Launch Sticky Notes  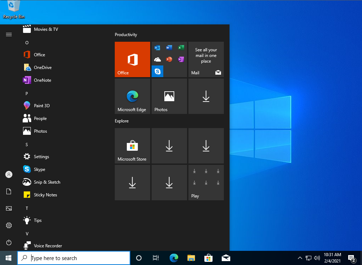[x=62, y=195]
